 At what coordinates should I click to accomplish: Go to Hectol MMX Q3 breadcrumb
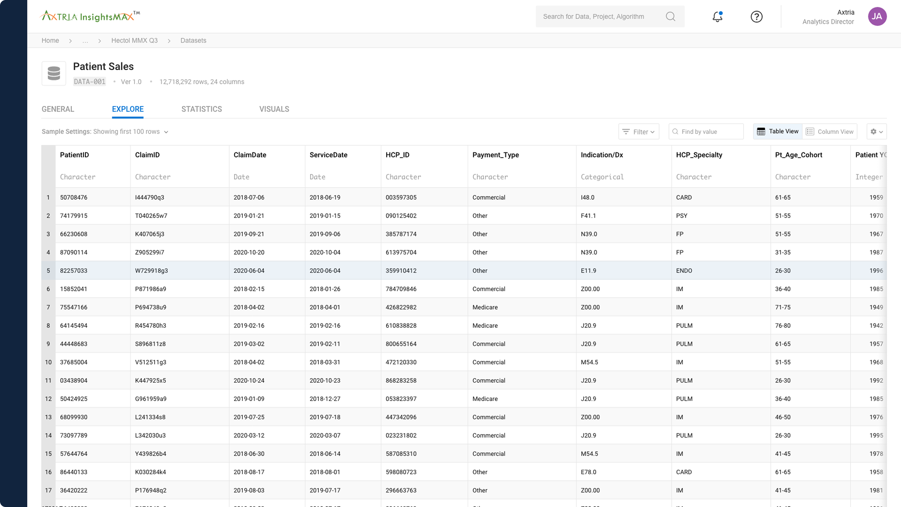coord(134,40)
